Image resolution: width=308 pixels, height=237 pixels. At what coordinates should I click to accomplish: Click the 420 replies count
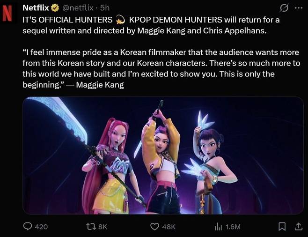(x=41, y=227)
